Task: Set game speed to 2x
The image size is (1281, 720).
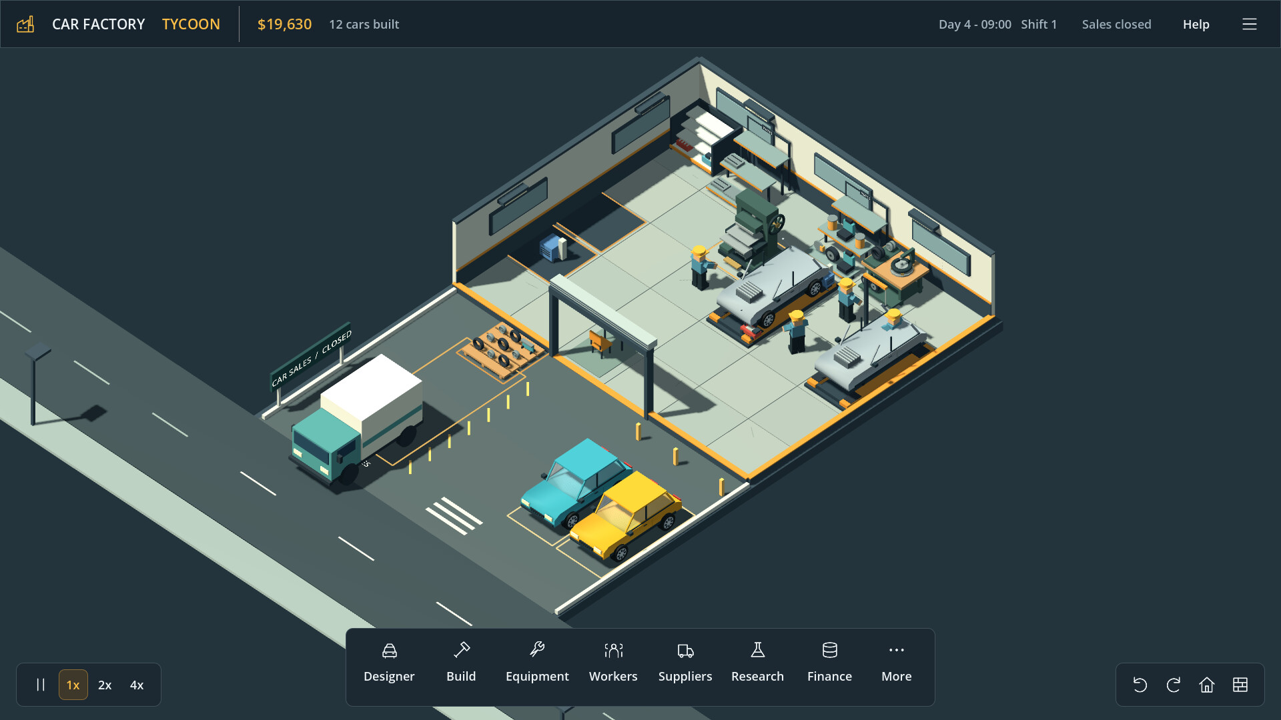Action: (x=105, y=685)
